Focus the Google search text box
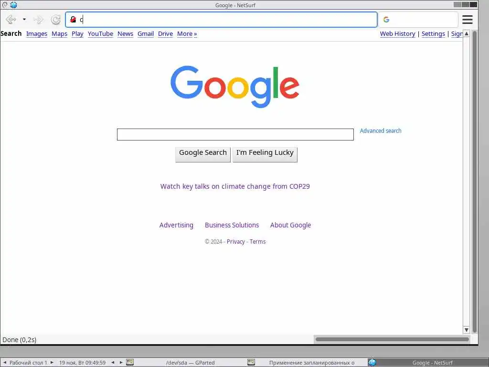489x367 pixels. point(235,134)
